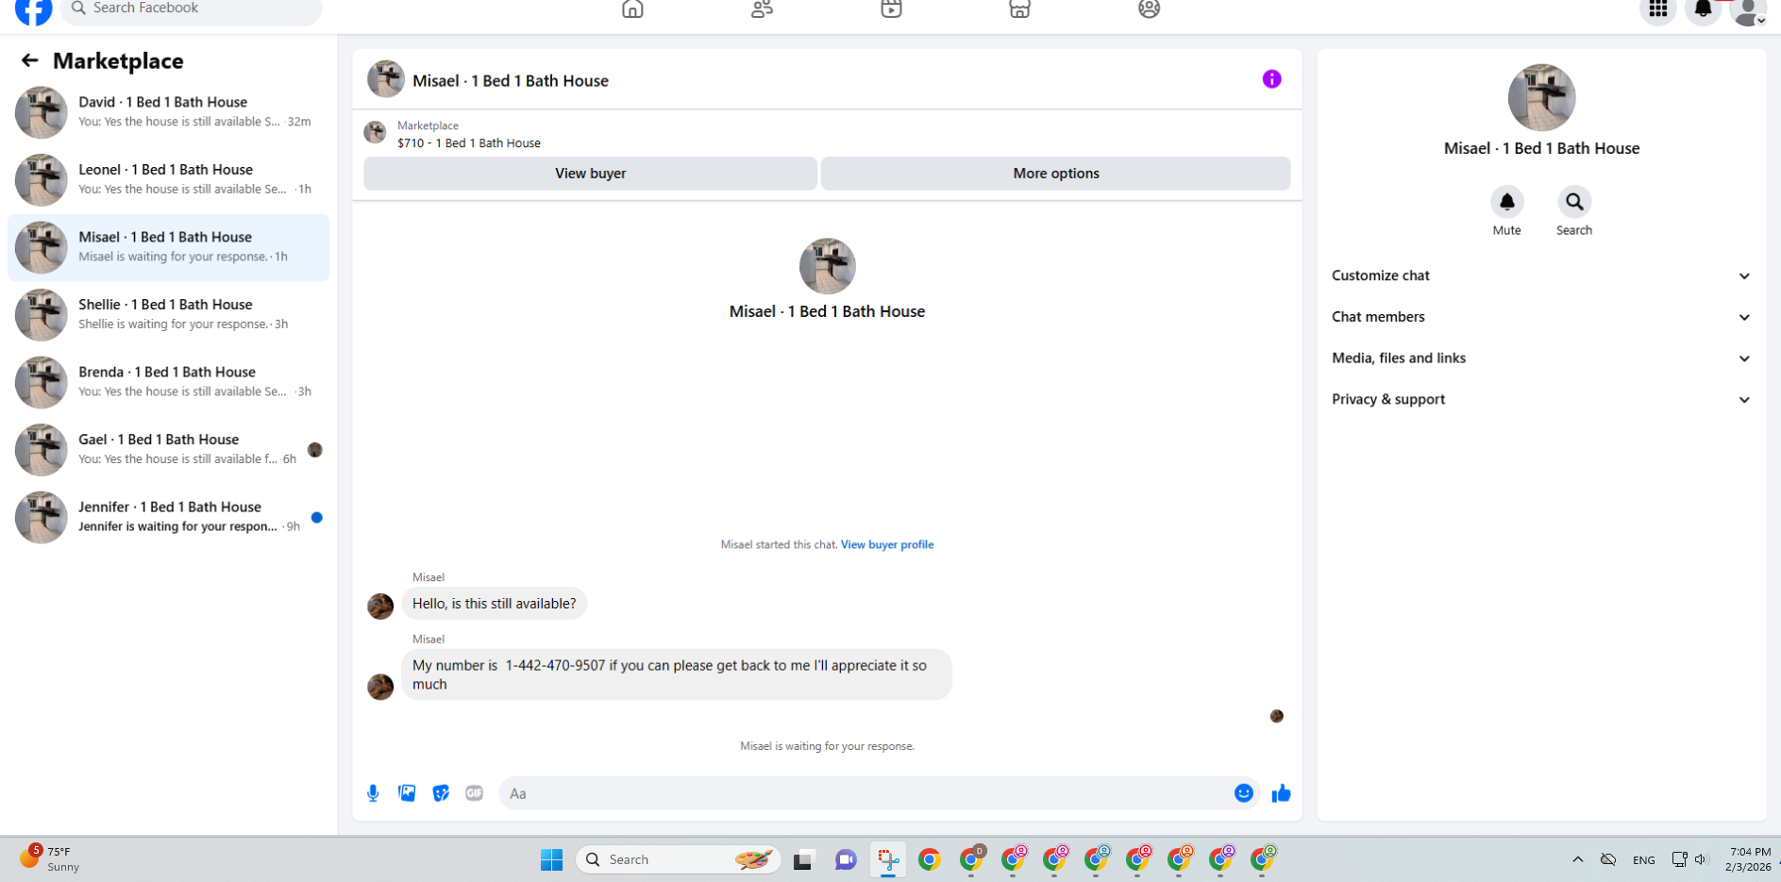
Task: Open the Facebook menu grid icon
Action: tap(1657, 9)
